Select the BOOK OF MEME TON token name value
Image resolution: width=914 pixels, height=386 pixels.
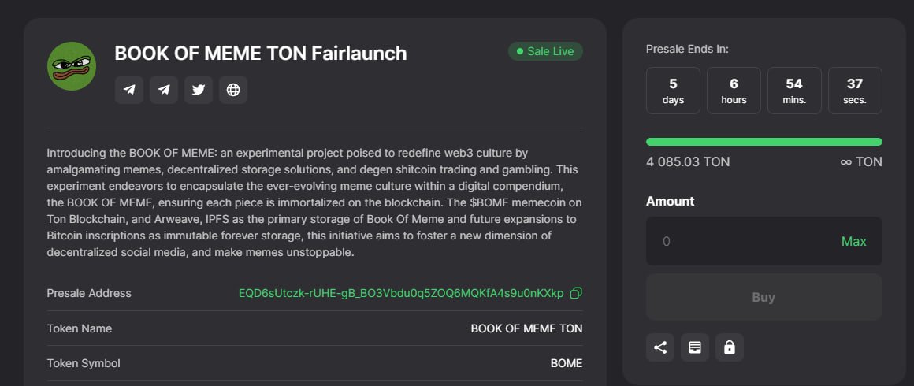click(526, 328)
